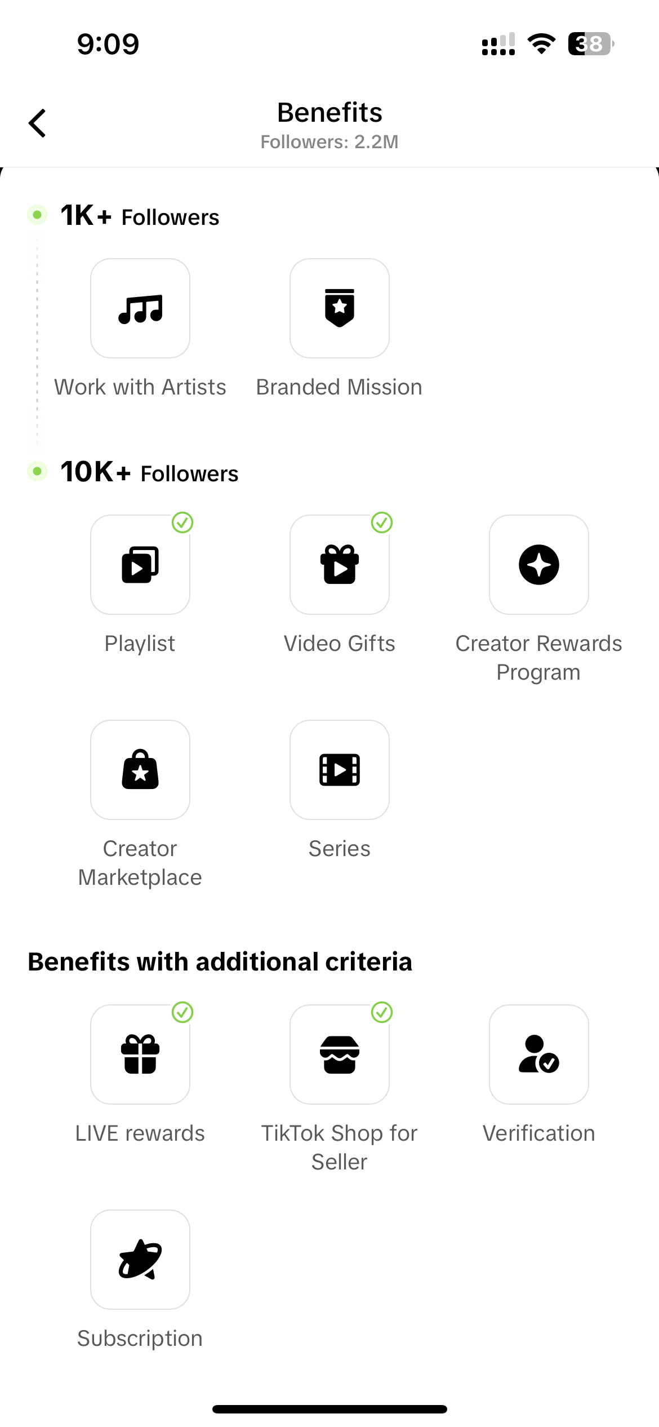This screenshot has width=659, height=1427.
Task: Tap the LIVE rewards gift icon
Action: click(x=140, y=1054)
